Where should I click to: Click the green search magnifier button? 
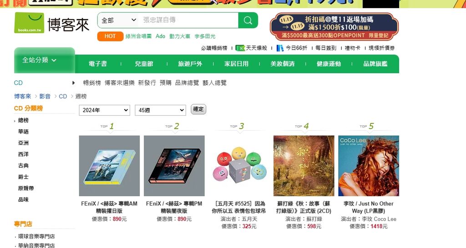coord(248,20)
